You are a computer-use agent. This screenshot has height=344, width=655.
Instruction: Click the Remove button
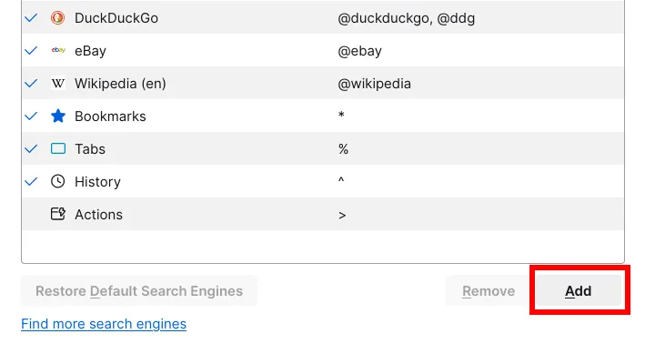pyautogui.click(x=489, y=291)
